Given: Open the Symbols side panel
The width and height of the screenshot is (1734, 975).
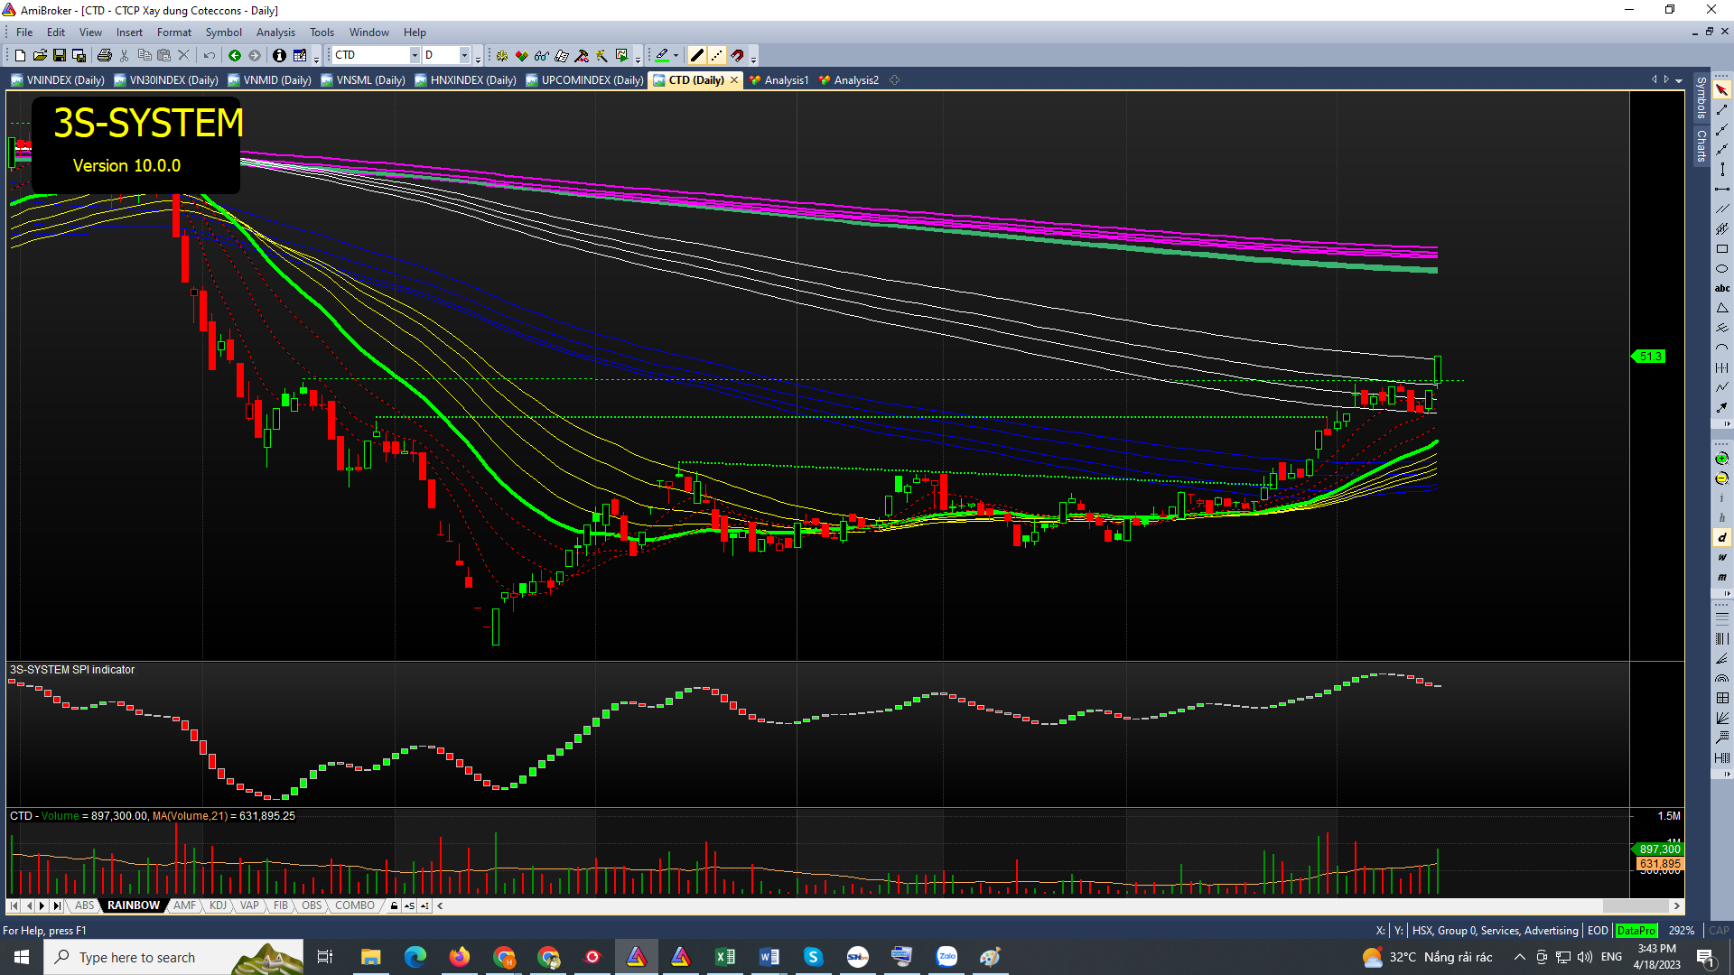Looking at the screenshot, I should pyautogui.click(x=1701, y=97).
